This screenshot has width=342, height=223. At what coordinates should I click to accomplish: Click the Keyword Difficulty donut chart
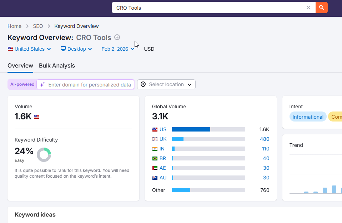coord(44,155)
